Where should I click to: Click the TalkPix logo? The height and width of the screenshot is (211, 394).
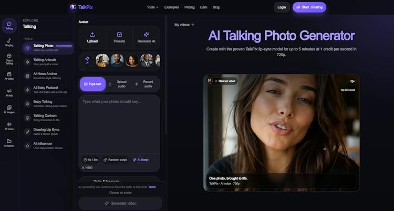pos(81,7)
